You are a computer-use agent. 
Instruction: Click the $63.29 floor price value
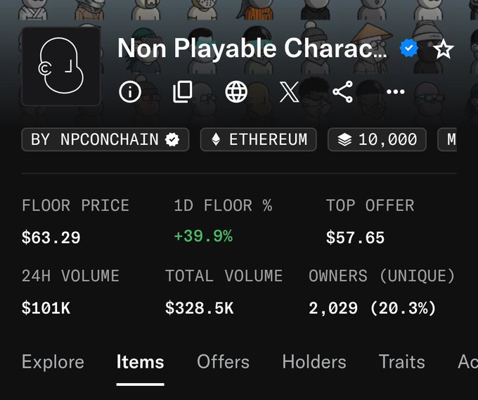click(x=51, y=238)
